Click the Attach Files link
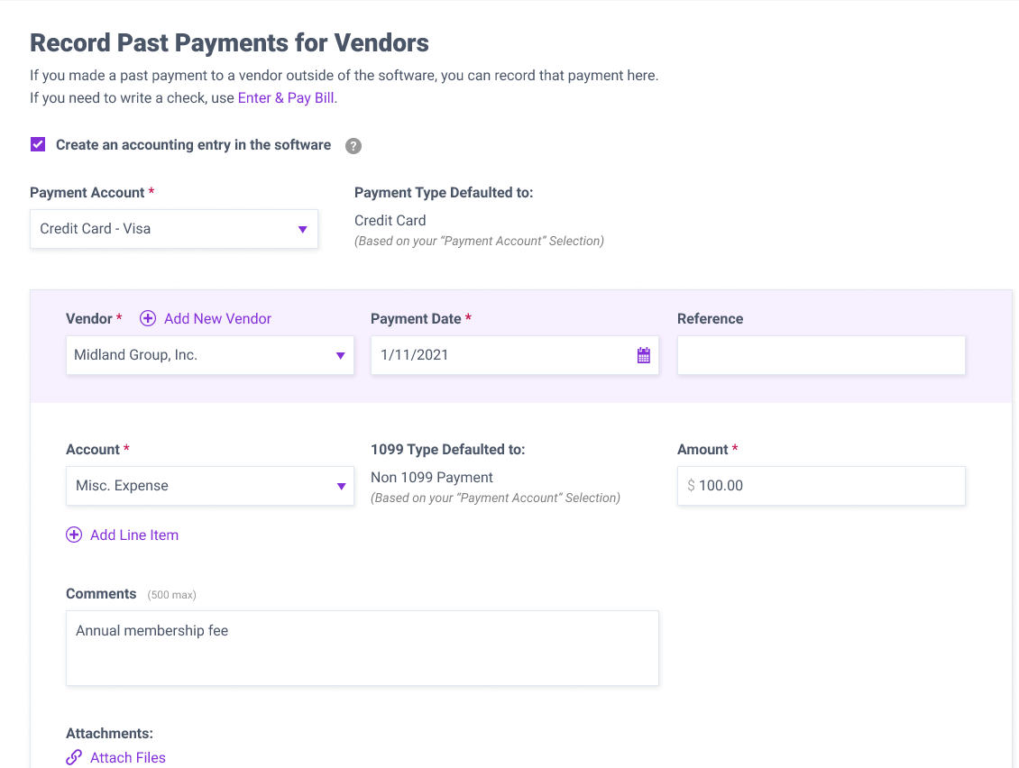The height and width of the screenshot is (768, 1019). click(x=128, y=757)
